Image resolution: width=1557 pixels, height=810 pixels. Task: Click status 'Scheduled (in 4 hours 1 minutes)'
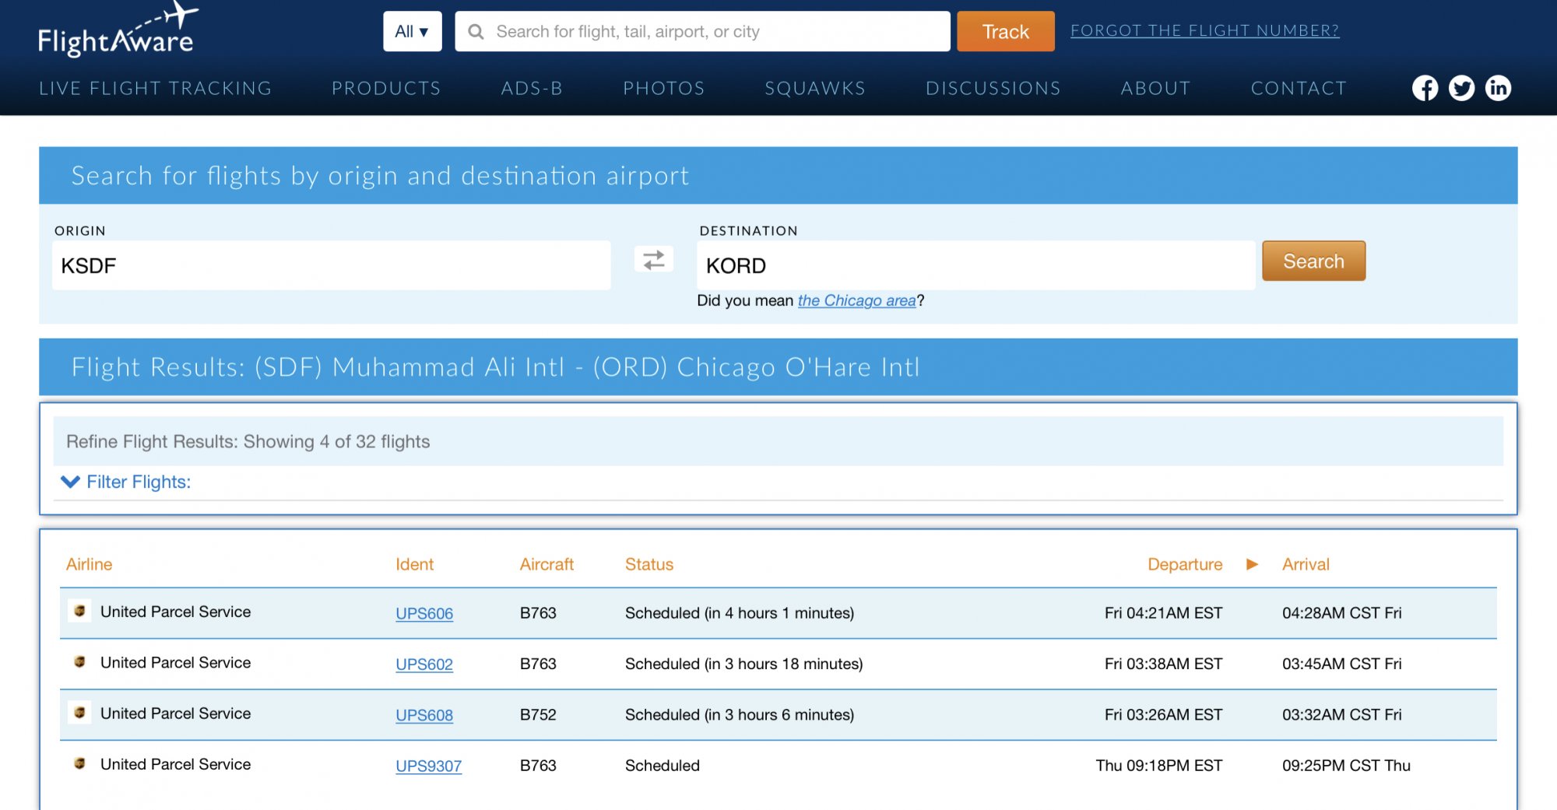[740, 613]
